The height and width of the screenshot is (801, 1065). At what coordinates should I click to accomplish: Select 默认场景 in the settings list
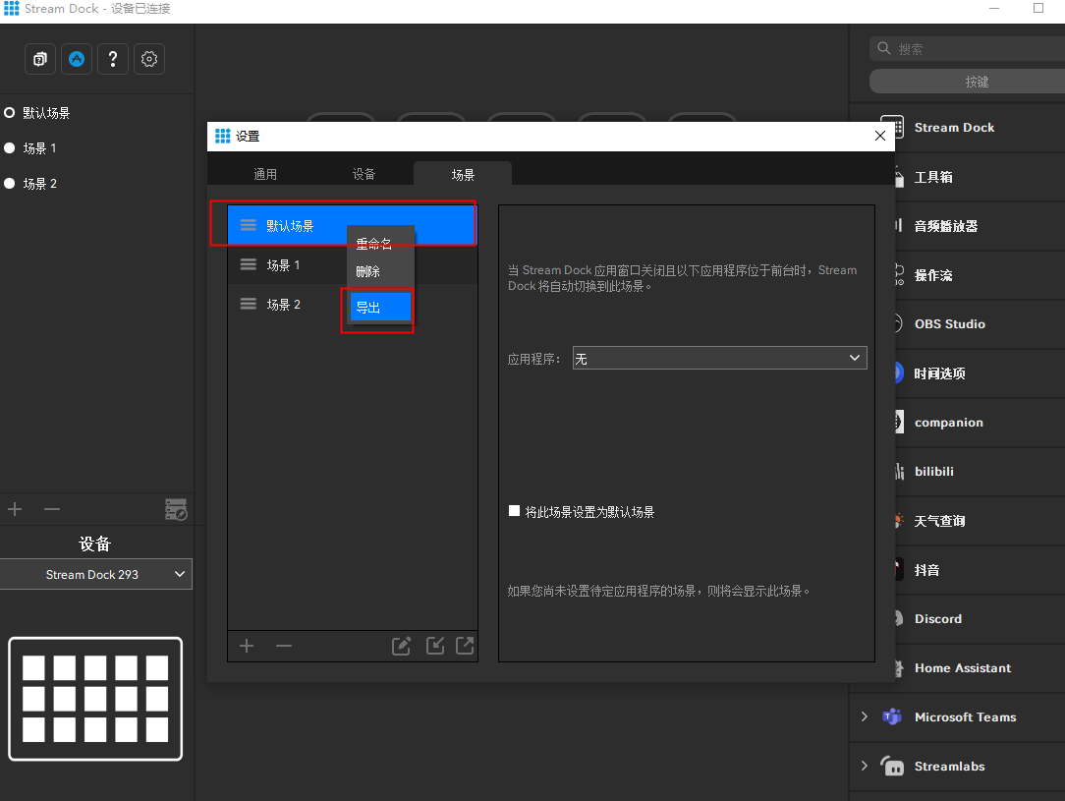(x=353, y=225)
